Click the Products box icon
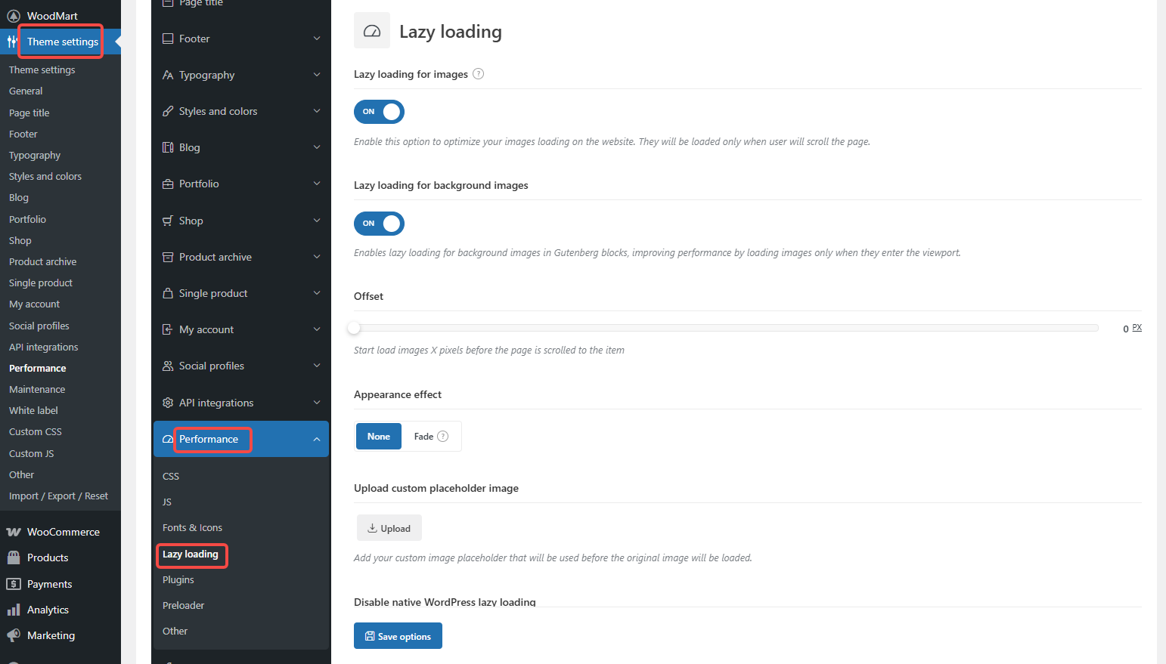1166x664 pixels. click(x=14, y=557)
